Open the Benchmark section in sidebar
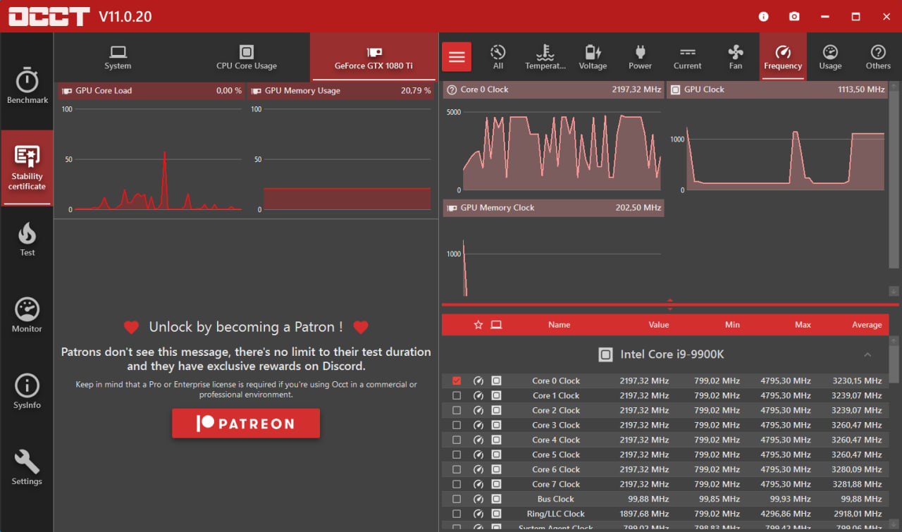 pos(27,86)
